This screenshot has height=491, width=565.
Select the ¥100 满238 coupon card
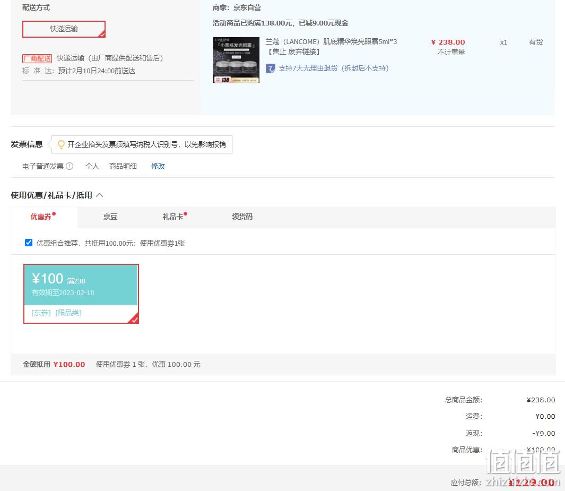pyautogui.click(x=81, y=294)
